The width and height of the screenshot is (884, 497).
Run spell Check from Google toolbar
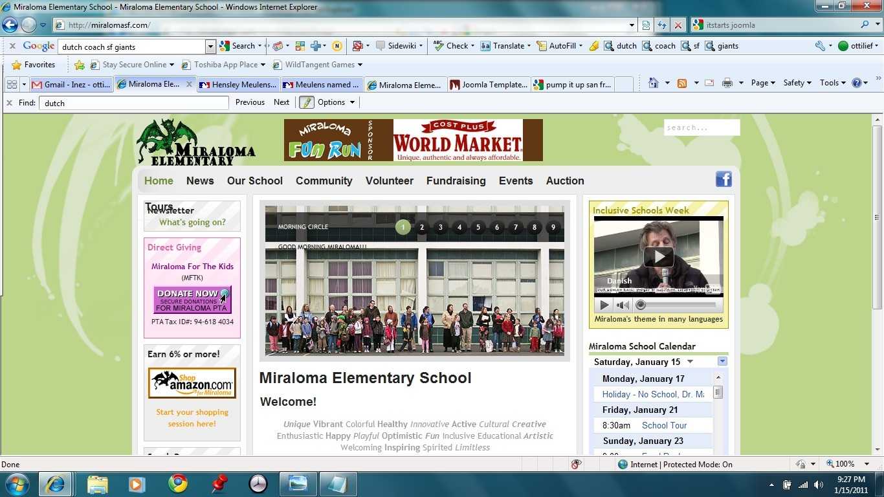click(453, 46)
